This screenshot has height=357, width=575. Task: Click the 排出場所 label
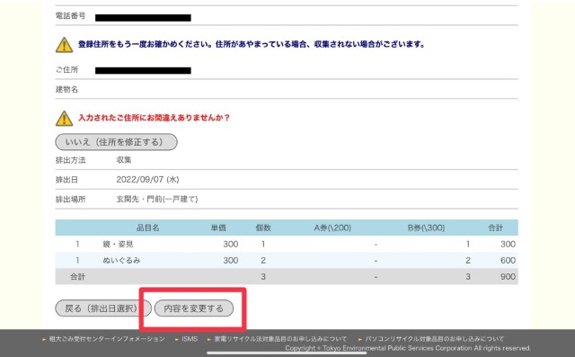click(x=70, y=200)
